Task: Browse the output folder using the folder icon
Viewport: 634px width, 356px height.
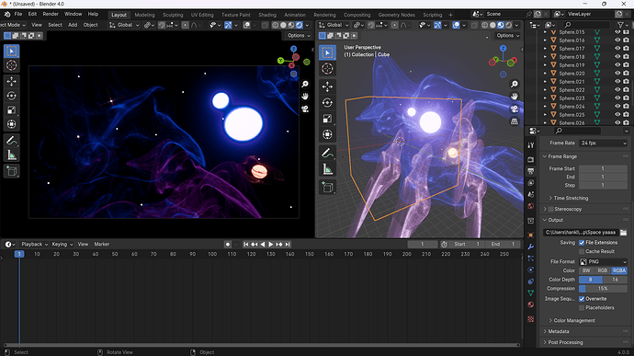Action: click(623, 233)
